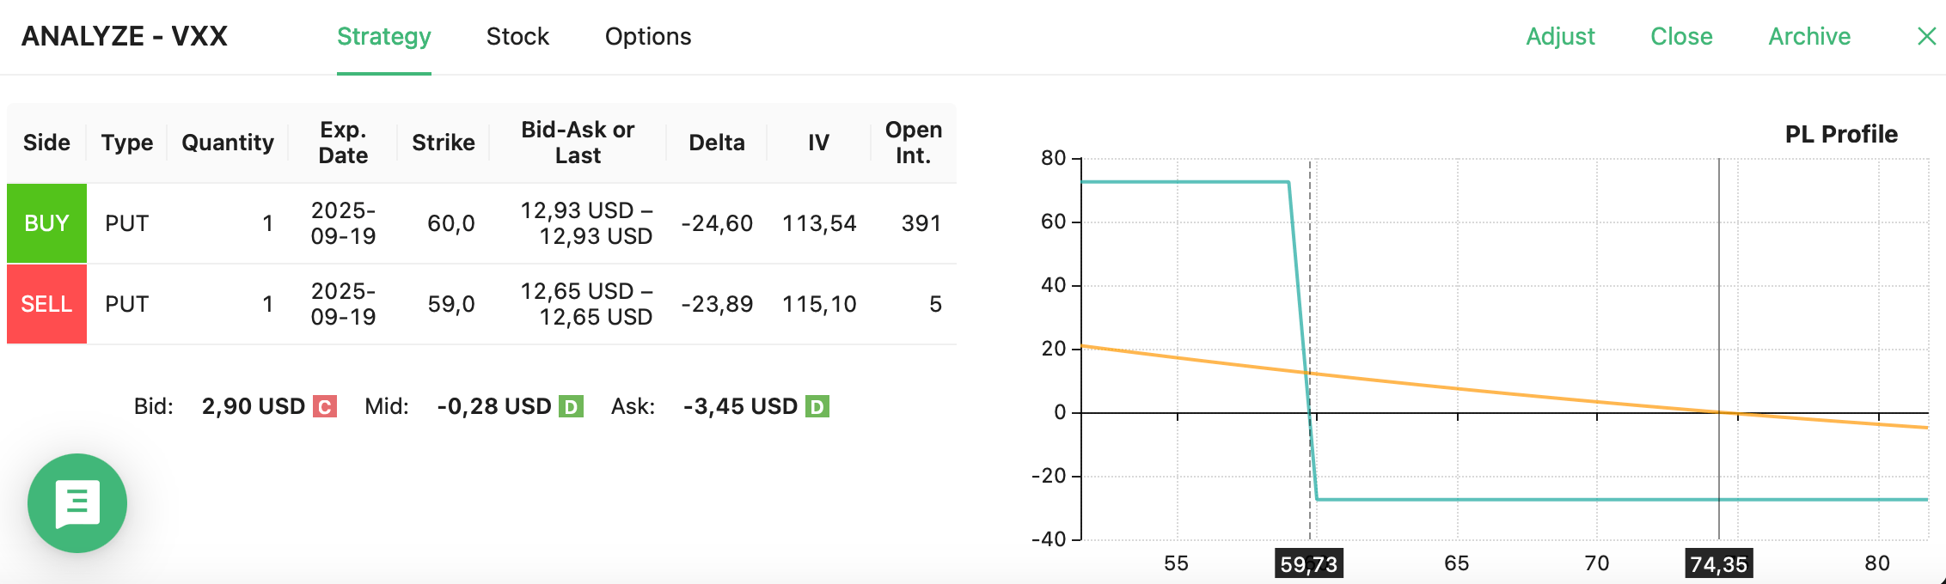Click the red SELL side badge
This screenshot has height=584, width=1946.
46,303
